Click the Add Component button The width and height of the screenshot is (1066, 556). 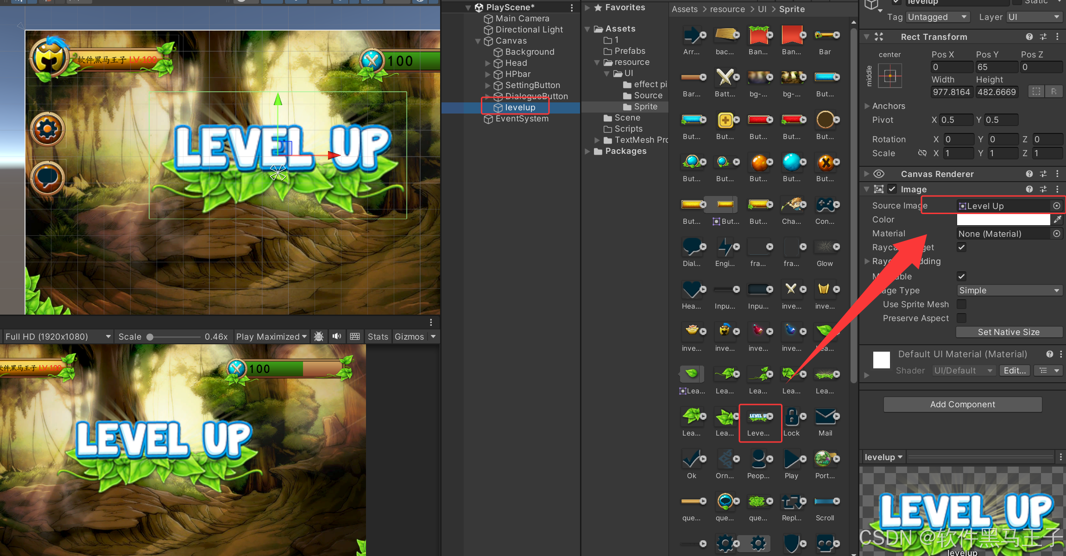(962, 404)
